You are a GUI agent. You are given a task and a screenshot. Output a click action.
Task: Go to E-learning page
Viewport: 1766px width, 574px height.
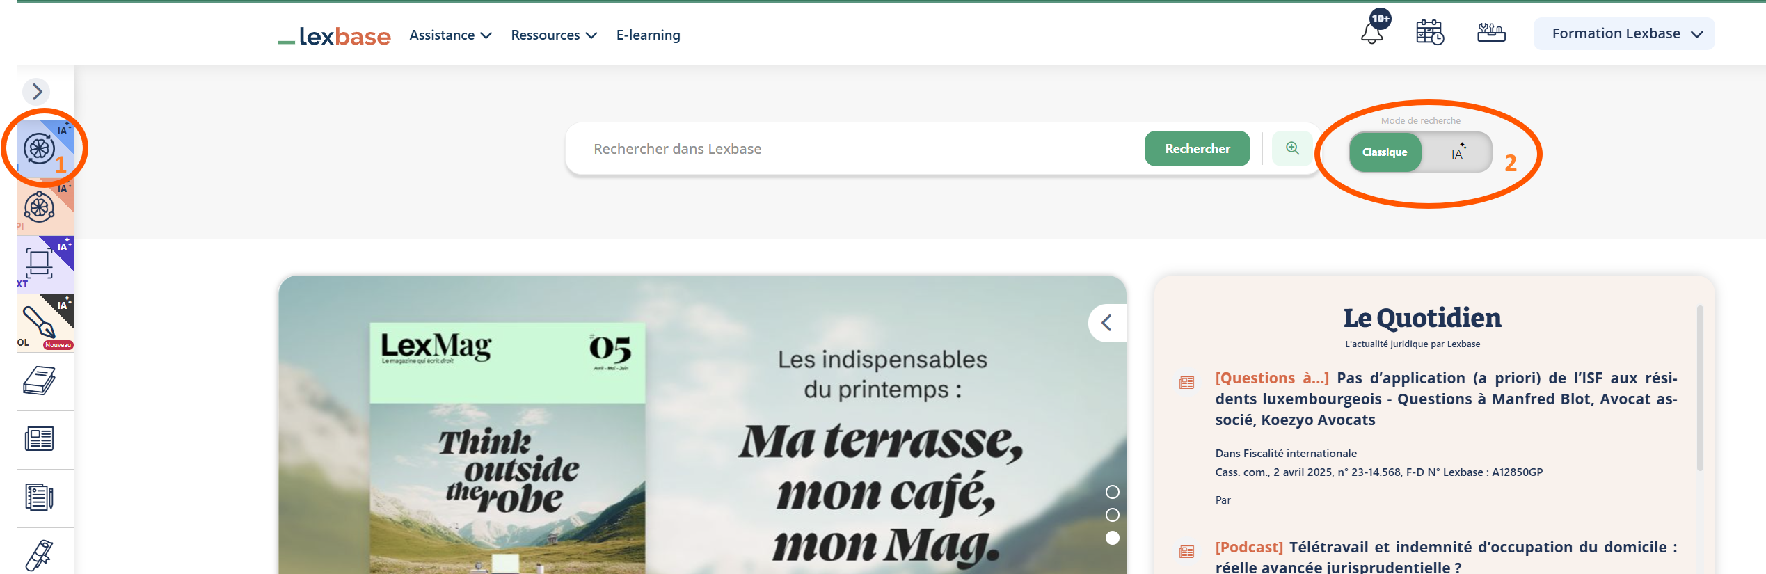648,35
